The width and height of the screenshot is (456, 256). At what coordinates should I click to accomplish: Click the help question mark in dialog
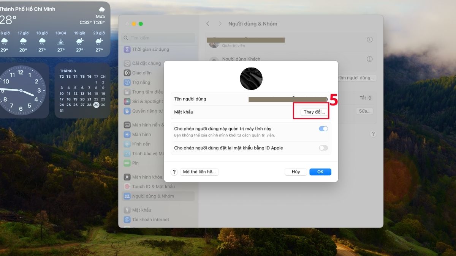(x=174, y=172)
